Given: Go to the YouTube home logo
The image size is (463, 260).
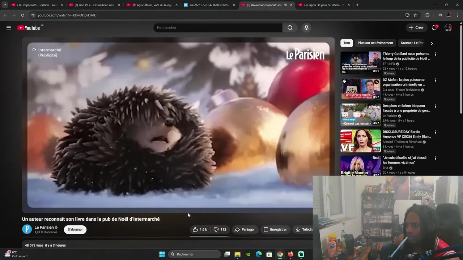Looking at the screenshot, I should tap(29, 28).
